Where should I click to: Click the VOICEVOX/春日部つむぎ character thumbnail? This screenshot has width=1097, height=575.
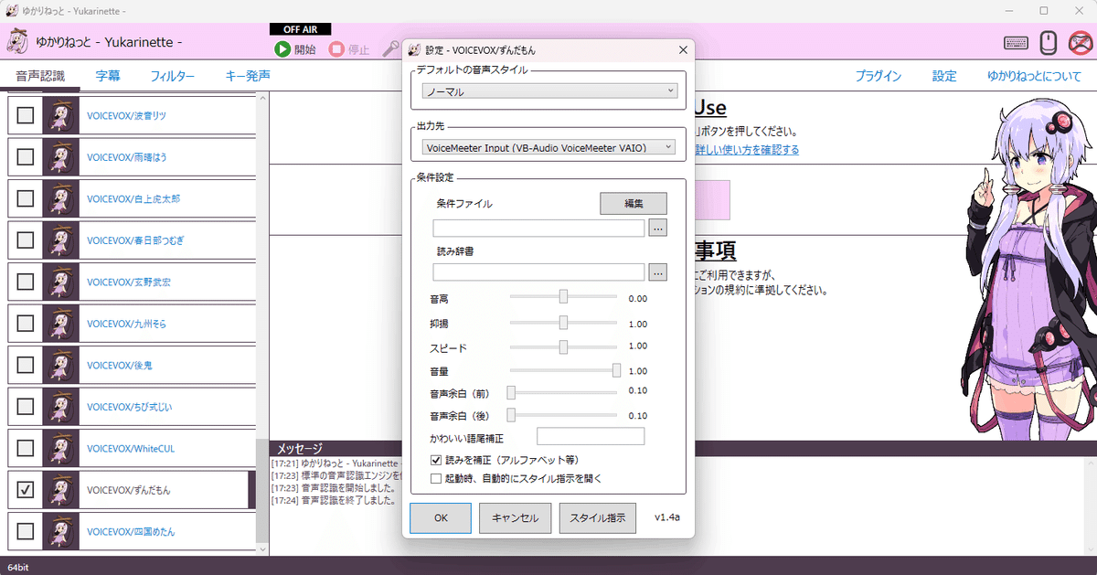61,240
